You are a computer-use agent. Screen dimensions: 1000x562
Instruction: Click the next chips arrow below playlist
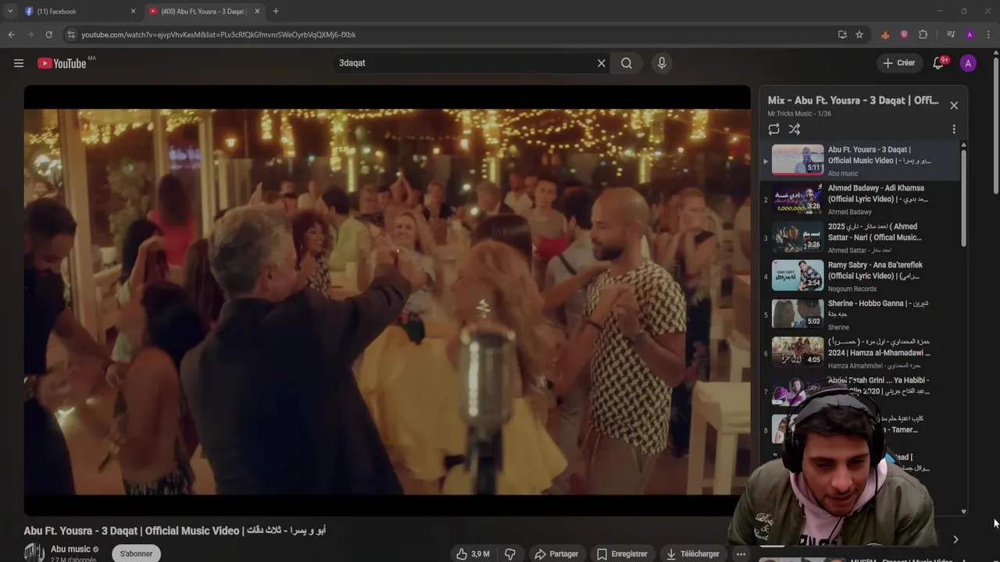955,539
